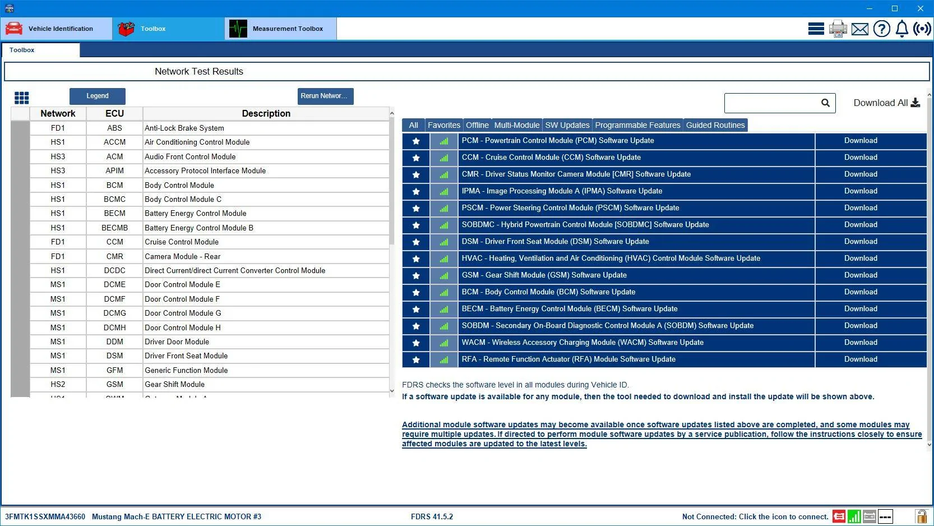Open the help question mark icon
Image resolution: width=934 pixels, height=526 pixels.
point(881,29)
